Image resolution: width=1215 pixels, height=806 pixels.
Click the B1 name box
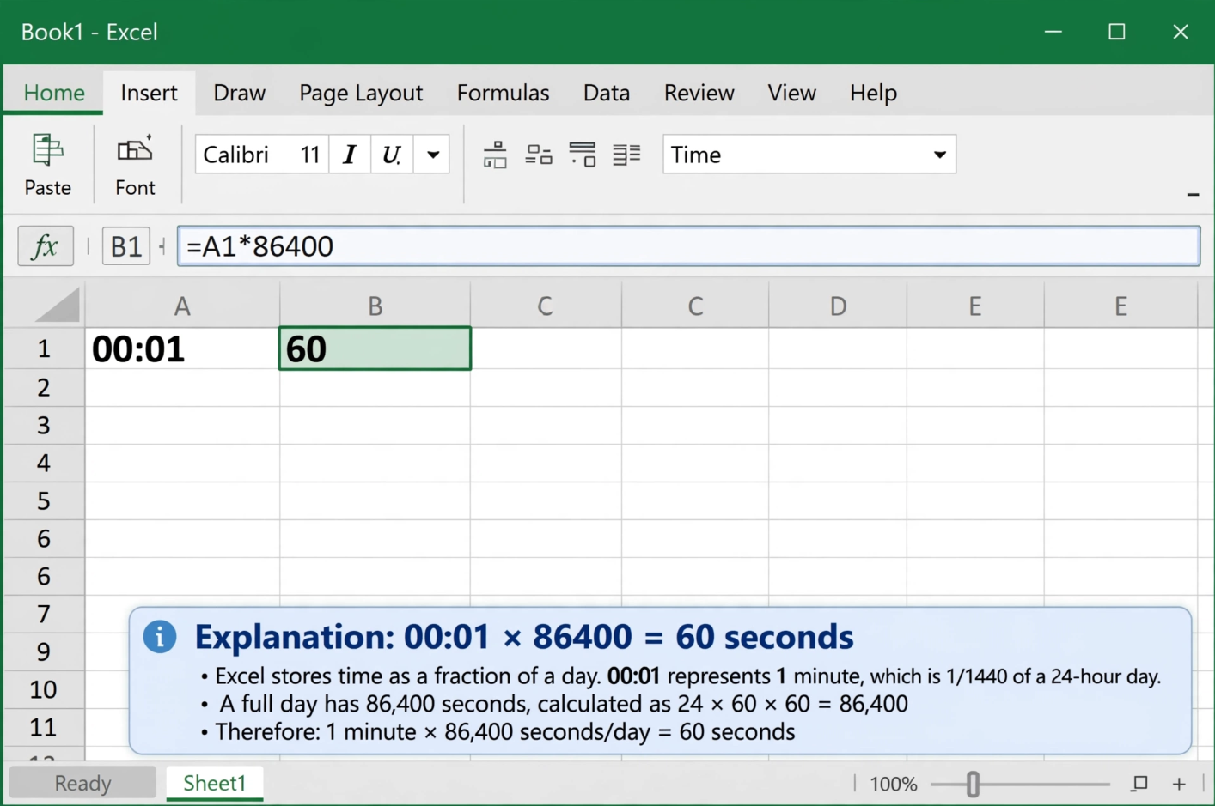pyautogui.click(x=126, y=247)
